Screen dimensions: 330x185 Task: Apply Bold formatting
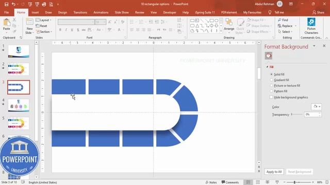coord(60,30)
